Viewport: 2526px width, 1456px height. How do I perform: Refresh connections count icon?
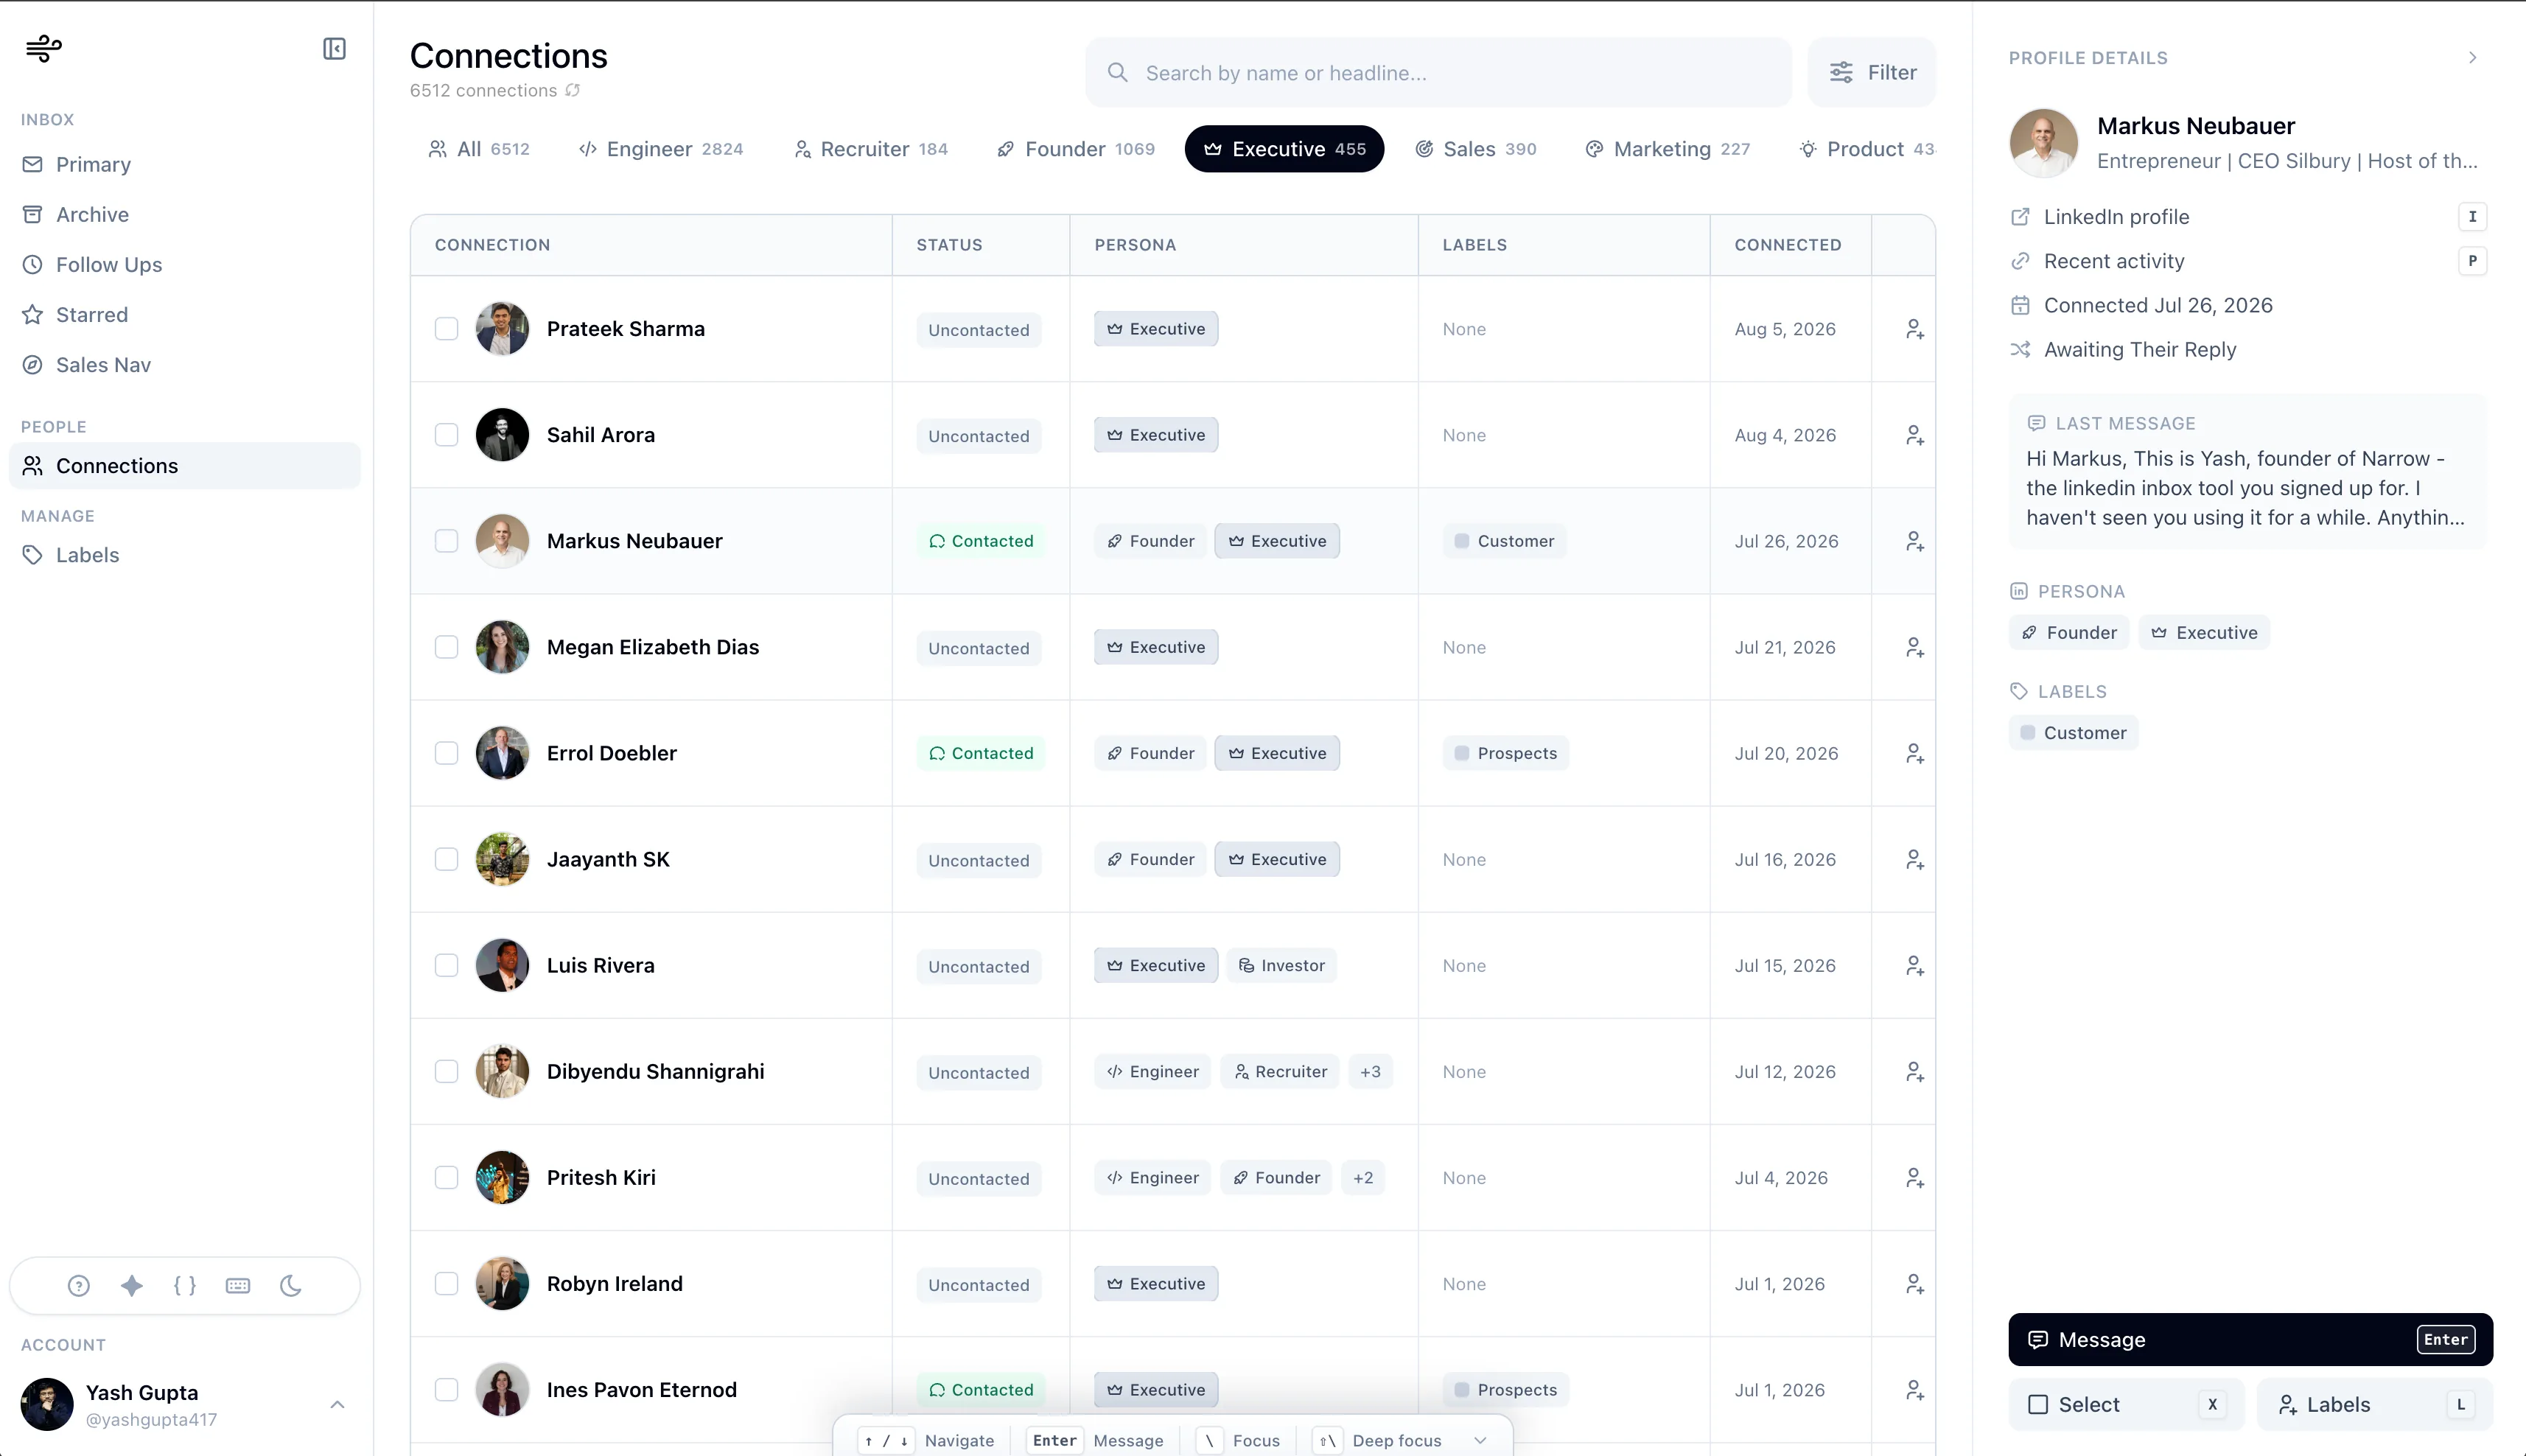point(573,90)
